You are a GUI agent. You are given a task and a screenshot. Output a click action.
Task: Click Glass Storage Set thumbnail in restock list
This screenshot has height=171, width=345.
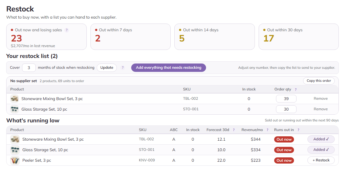coord(14,109)
